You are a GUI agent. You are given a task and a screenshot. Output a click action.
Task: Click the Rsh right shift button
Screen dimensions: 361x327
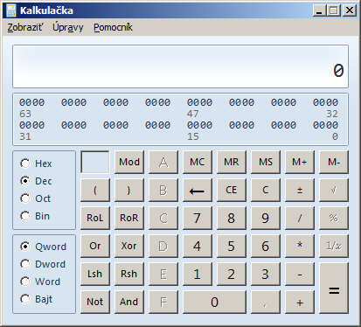click(129, 274)
